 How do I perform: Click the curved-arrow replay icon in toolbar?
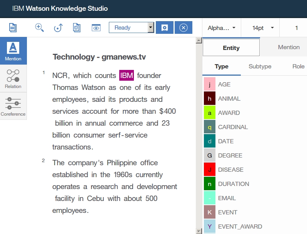(58, 28)
